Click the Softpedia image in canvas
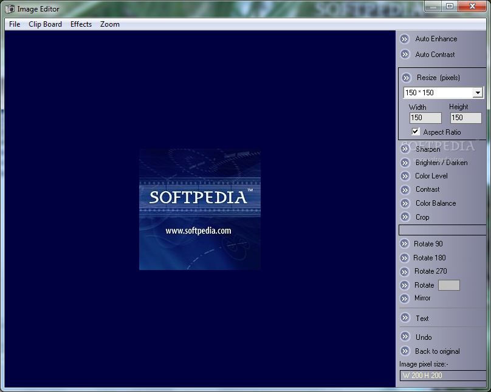This screenshot has height=392, width=491. click(x=200, y=209)
